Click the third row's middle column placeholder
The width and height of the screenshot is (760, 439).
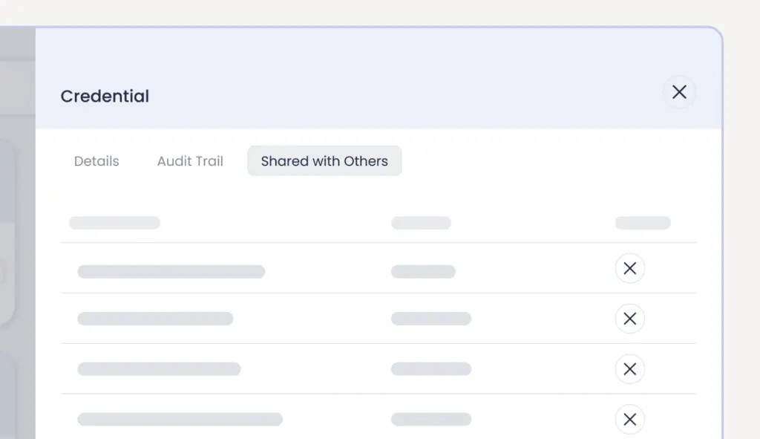[431, 368]
